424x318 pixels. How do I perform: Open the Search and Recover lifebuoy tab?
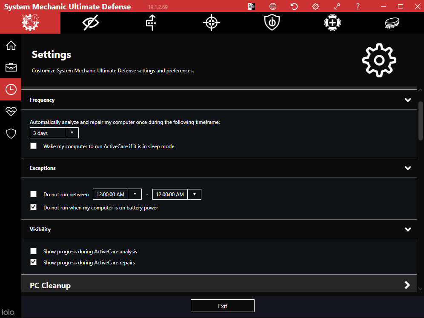pos(332,23)
